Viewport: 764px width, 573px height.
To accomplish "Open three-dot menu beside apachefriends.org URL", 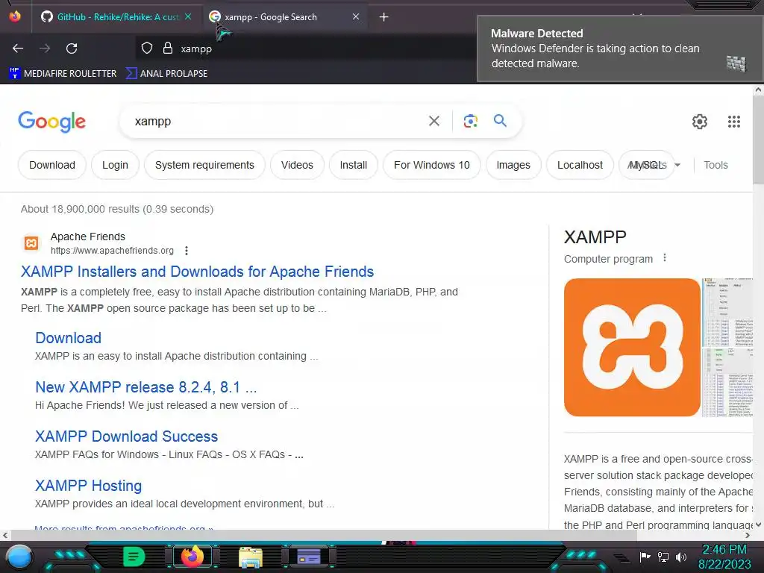I will [187, 251].
